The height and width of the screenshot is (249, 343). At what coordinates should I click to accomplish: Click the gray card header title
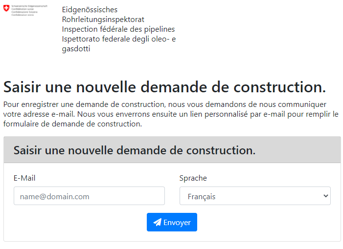(135, 150)
